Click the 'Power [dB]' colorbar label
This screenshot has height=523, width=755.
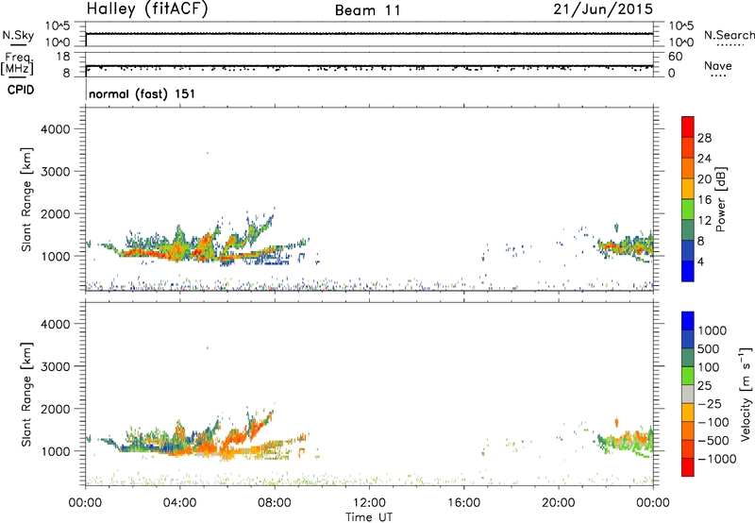coord(720,199)
